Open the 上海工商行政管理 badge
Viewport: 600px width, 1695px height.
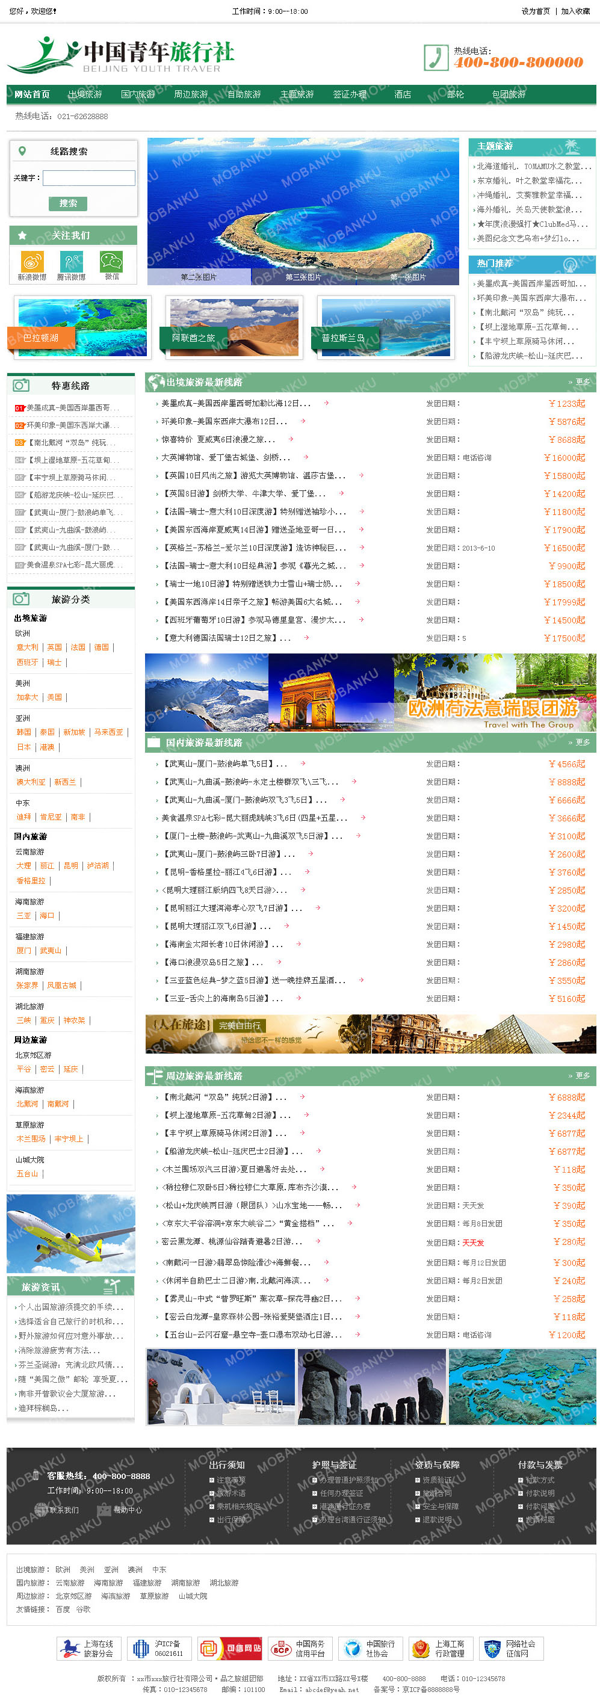(x=441, y=1648)
